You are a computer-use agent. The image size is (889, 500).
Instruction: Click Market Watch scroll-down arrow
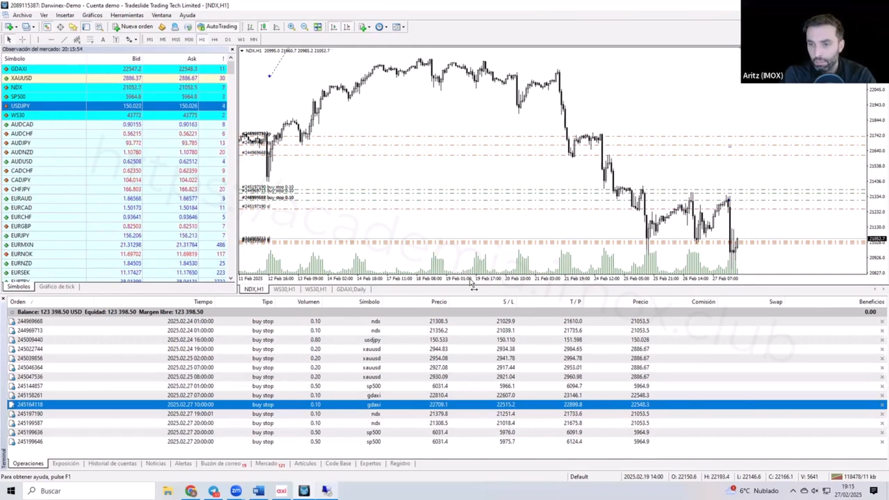click(x=231, y=278)
